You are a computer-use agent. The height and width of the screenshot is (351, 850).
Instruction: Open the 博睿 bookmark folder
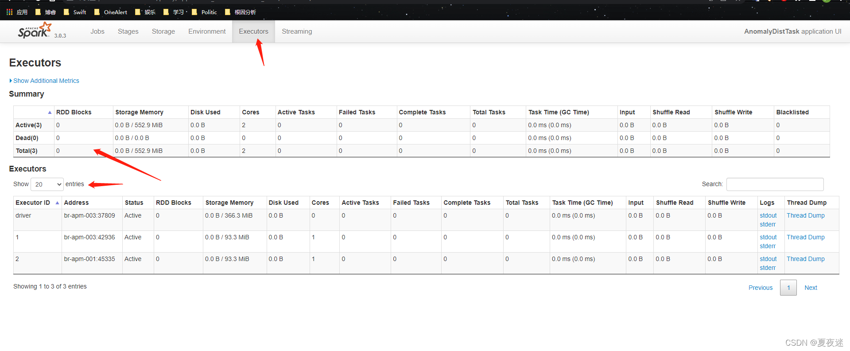click(46, 12)
